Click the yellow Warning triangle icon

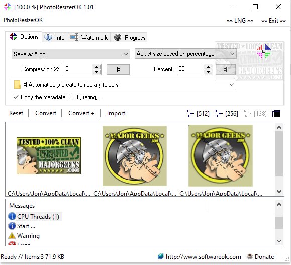click(x=12, y=236)
